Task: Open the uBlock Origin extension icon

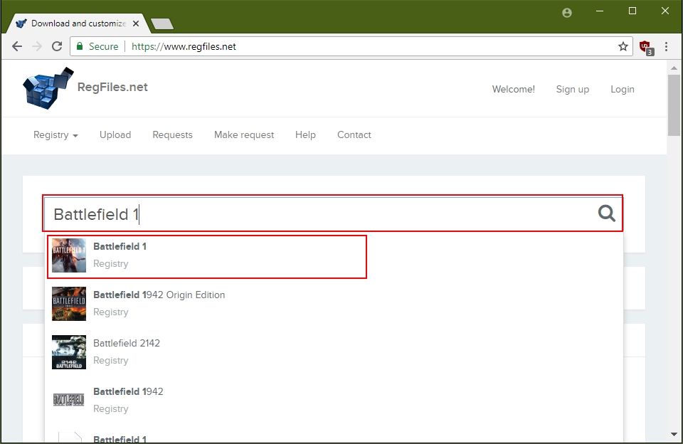Action: coord(645,47)
